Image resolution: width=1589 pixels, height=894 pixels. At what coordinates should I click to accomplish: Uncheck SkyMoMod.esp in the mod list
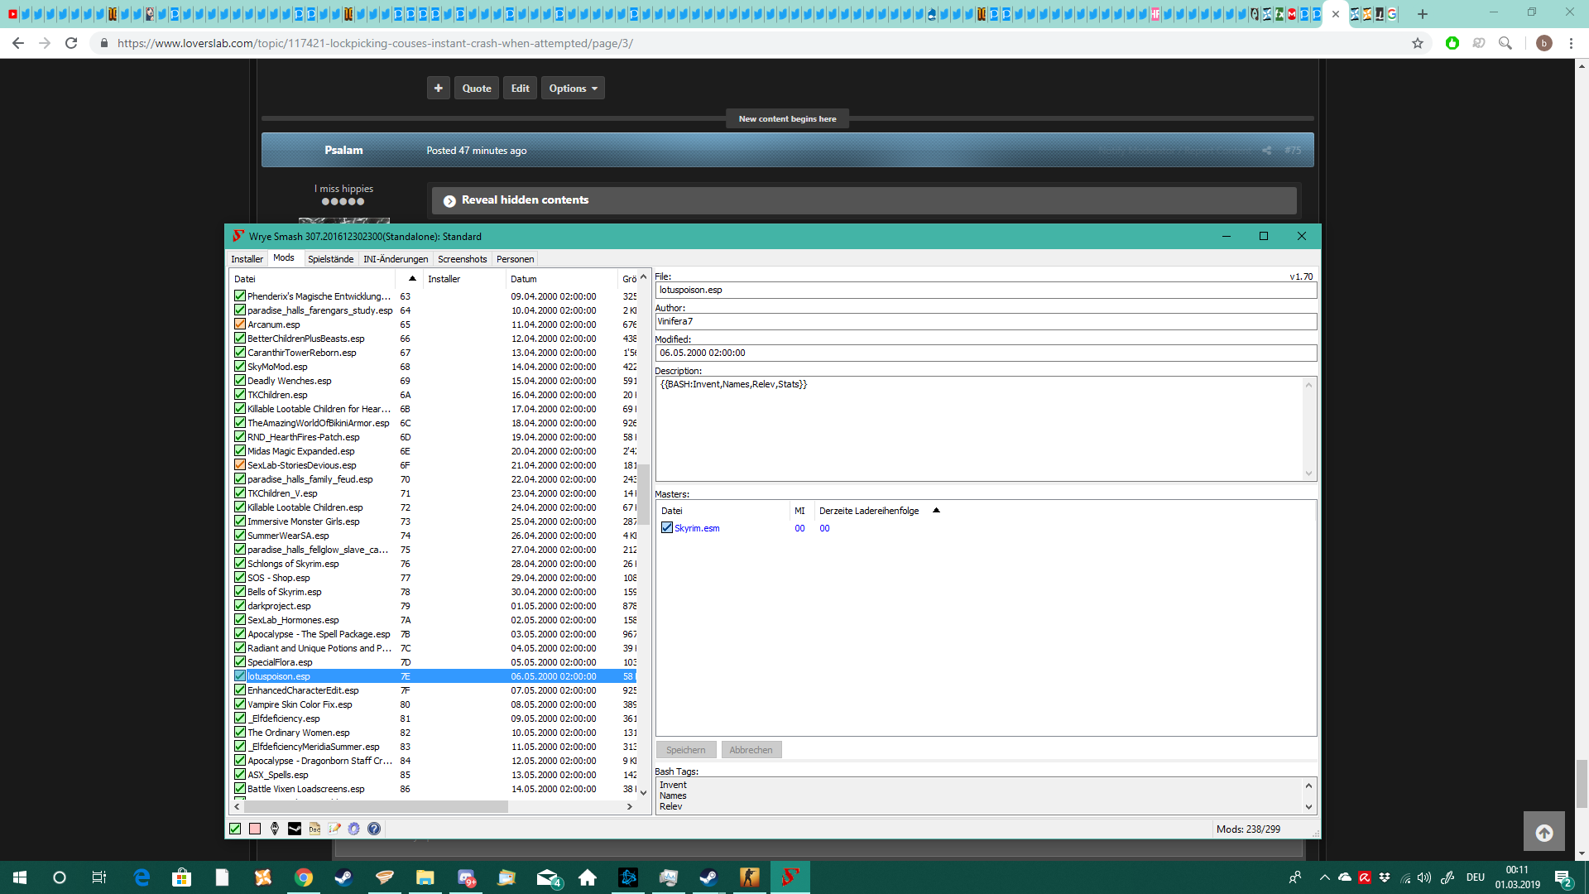pos(240,367)
